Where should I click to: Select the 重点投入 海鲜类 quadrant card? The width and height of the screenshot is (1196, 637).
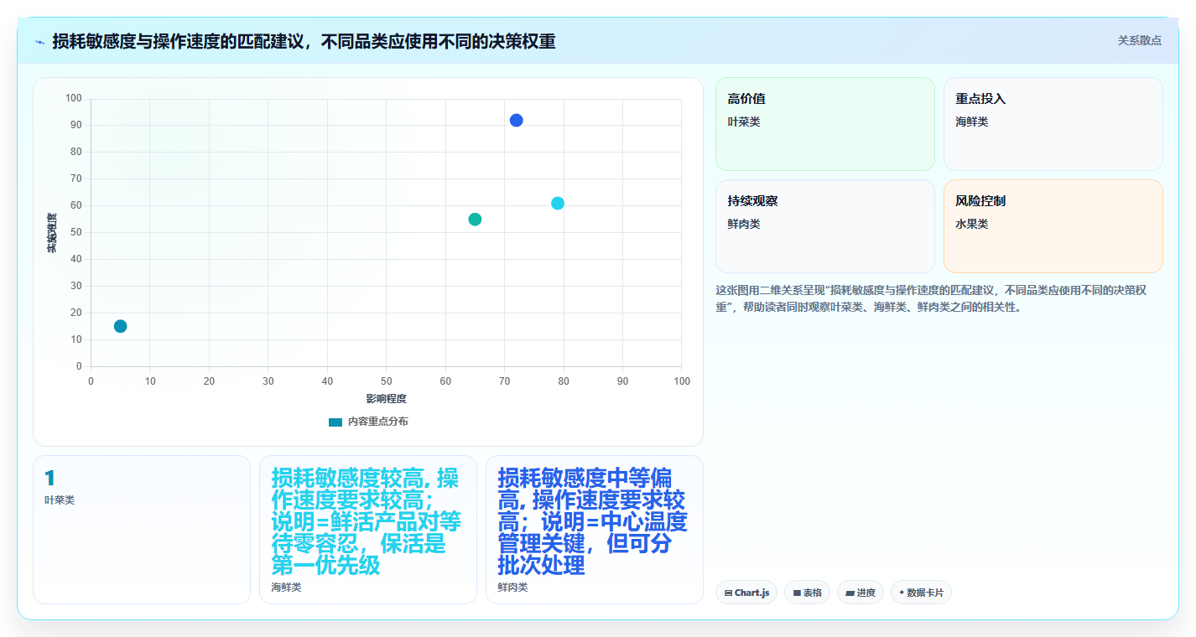click(x=1053, y=124)
